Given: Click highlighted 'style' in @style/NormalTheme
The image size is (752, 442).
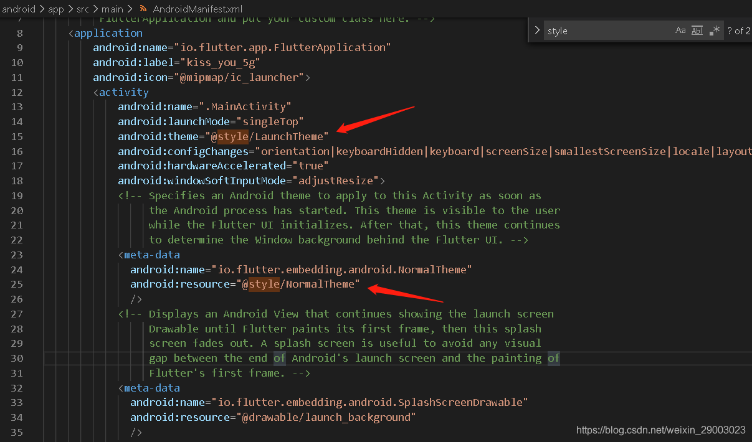Looking at the screenshot, I should click(x=264, y=284).
